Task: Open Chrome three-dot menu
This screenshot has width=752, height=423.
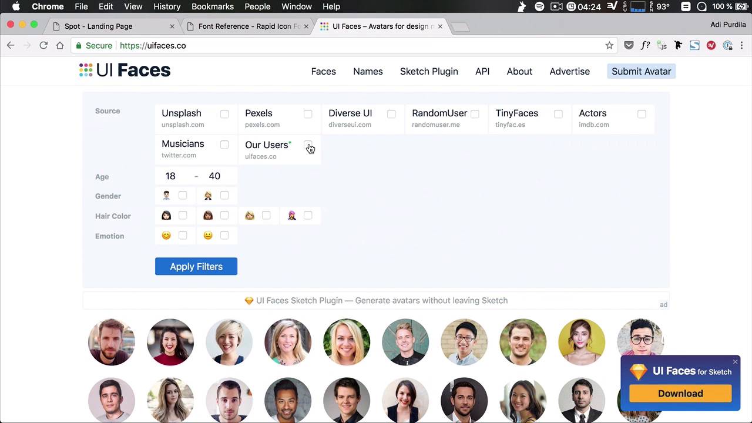Action: click(743, 45)
